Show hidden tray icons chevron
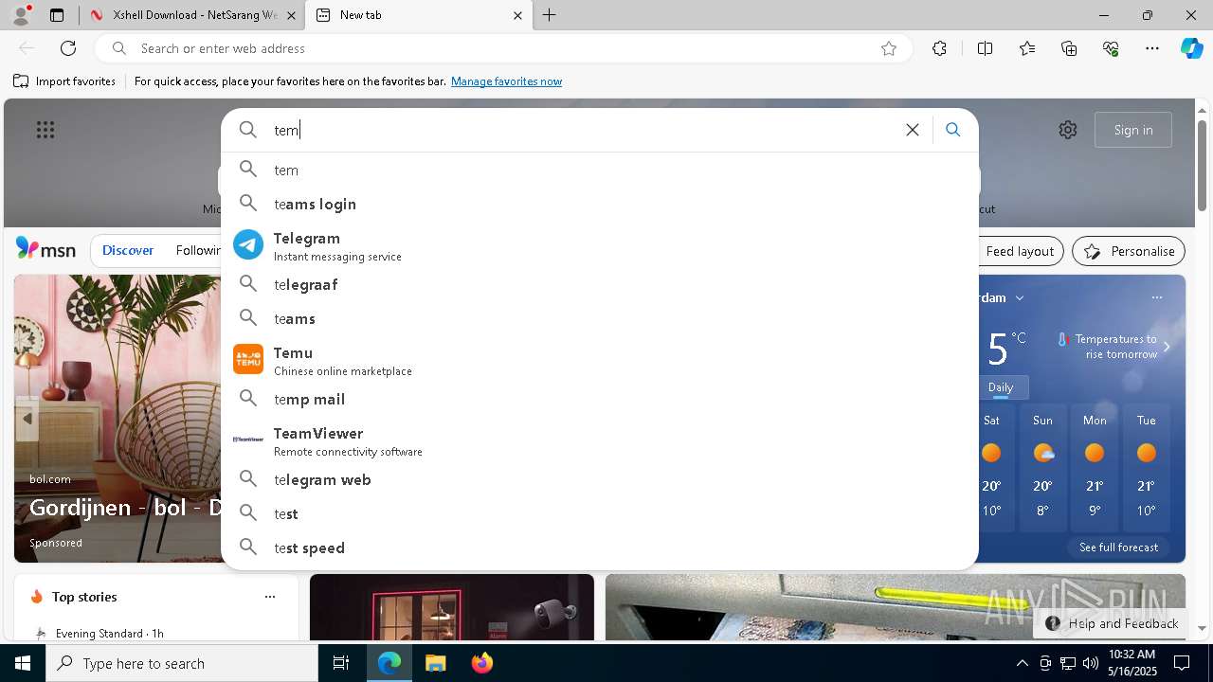 tap(1022, 663)
